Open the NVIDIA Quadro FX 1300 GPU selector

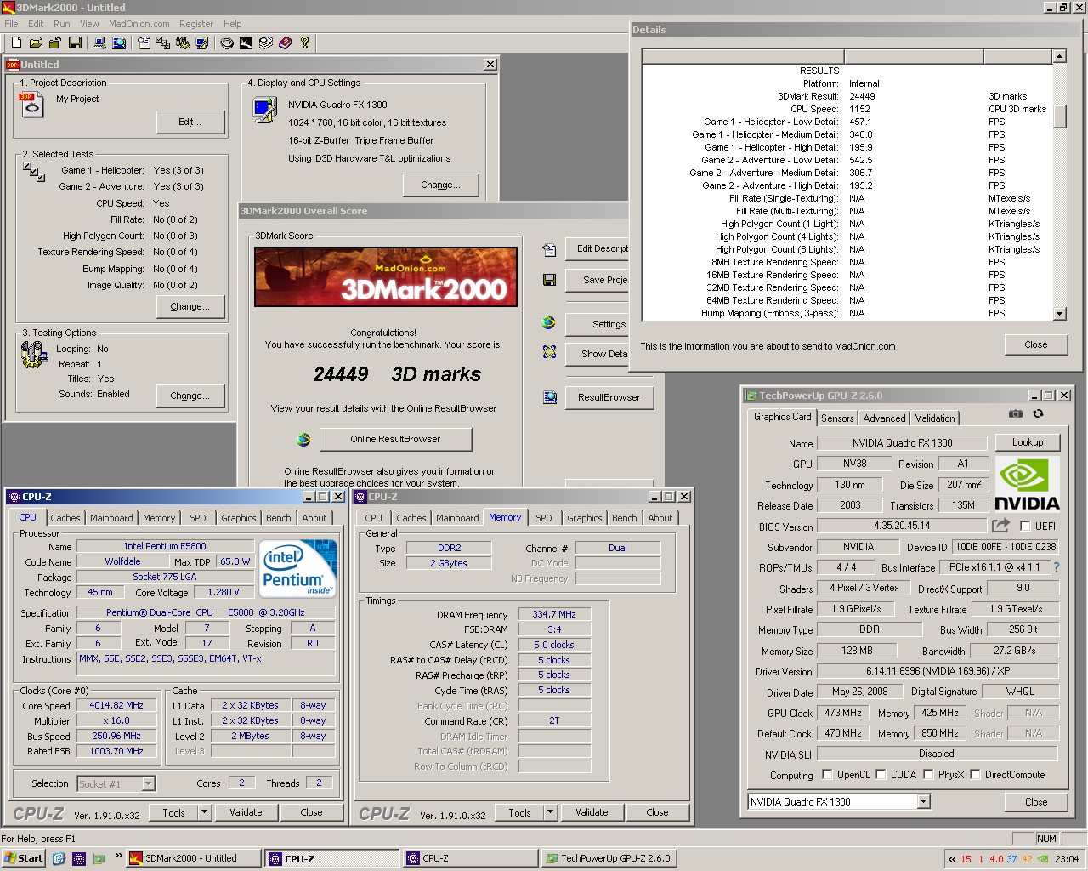(923, 801)
